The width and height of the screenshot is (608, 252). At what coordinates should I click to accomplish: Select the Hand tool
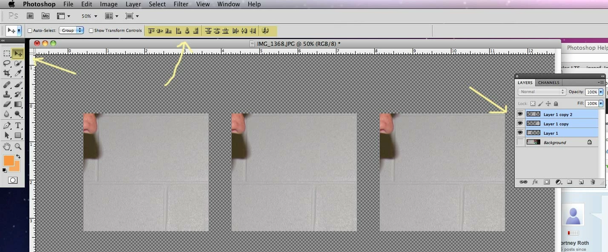click(7, 146)
